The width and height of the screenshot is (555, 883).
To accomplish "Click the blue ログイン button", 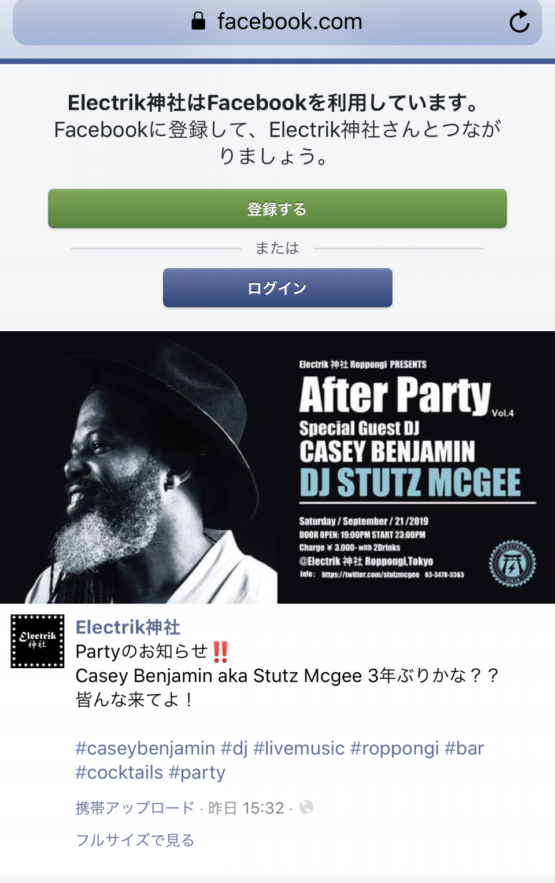I will [277, 288].
